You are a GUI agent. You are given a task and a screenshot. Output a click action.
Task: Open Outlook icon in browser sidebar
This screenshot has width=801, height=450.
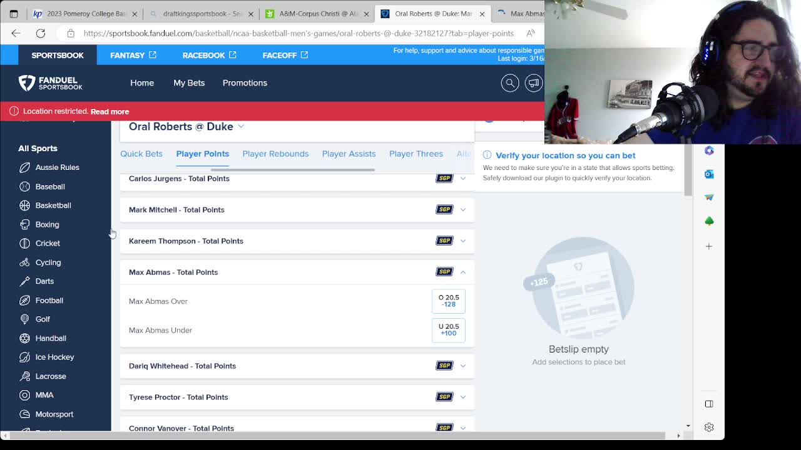[x=709, y=174]
